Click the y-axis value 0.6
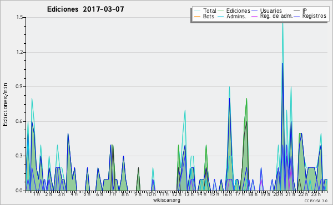 click(x=19, y=121)
